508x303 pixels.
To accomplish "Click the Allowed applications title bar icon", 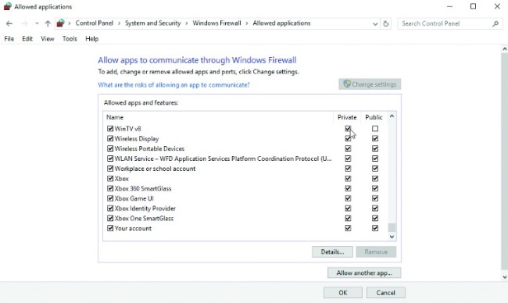I will [8, 6].
